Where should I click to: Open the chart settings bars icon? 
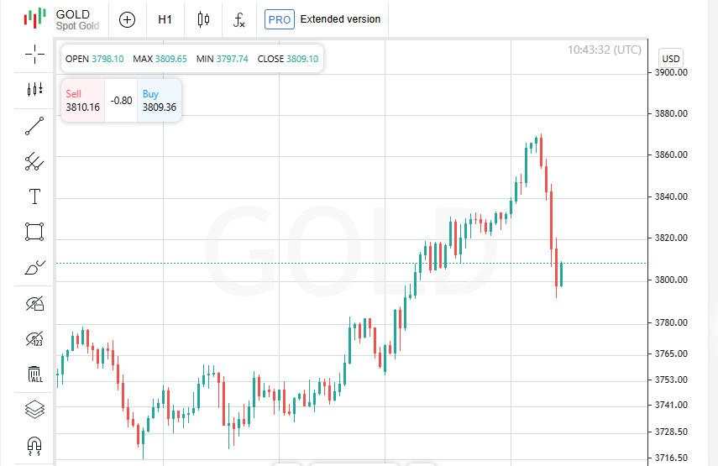[34, 89]
